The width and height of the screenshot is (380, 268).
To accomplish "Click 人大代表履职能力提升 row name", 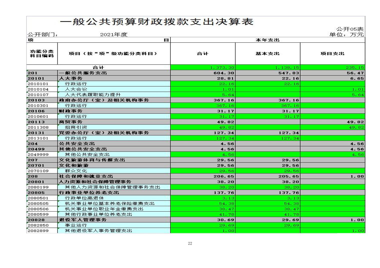I will point(92,95).
